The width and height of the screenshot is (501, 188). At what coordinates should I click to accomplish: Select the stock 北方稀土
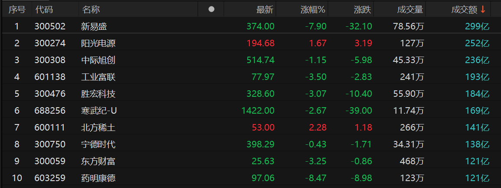(x=98, y=127)
